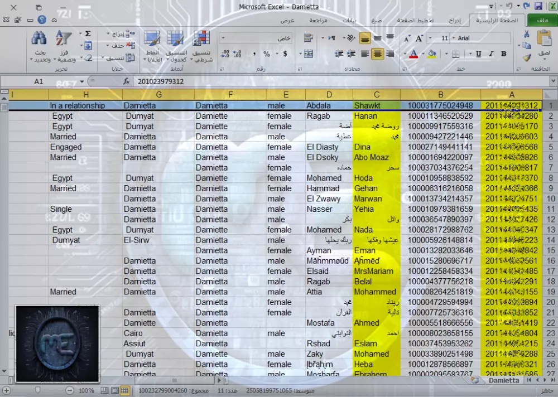
Task: Click the decrease decimal icon
Action: (225, 54)
